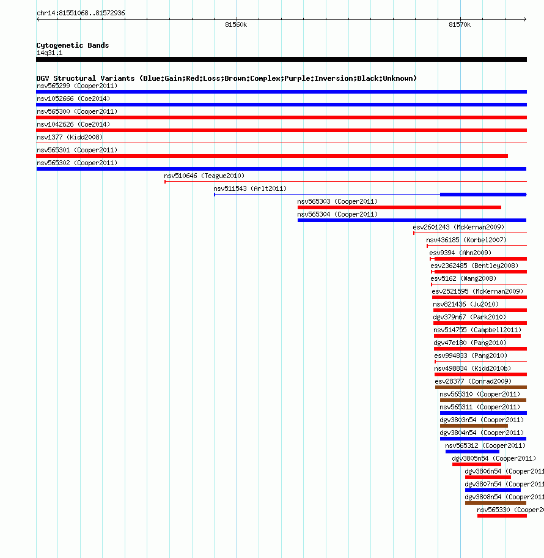The height and width of the screenshot is (558, 544).
Task: Click dgv47e180 (Pang2010) label
Action: pyautogui.click(x=470, y=343)
